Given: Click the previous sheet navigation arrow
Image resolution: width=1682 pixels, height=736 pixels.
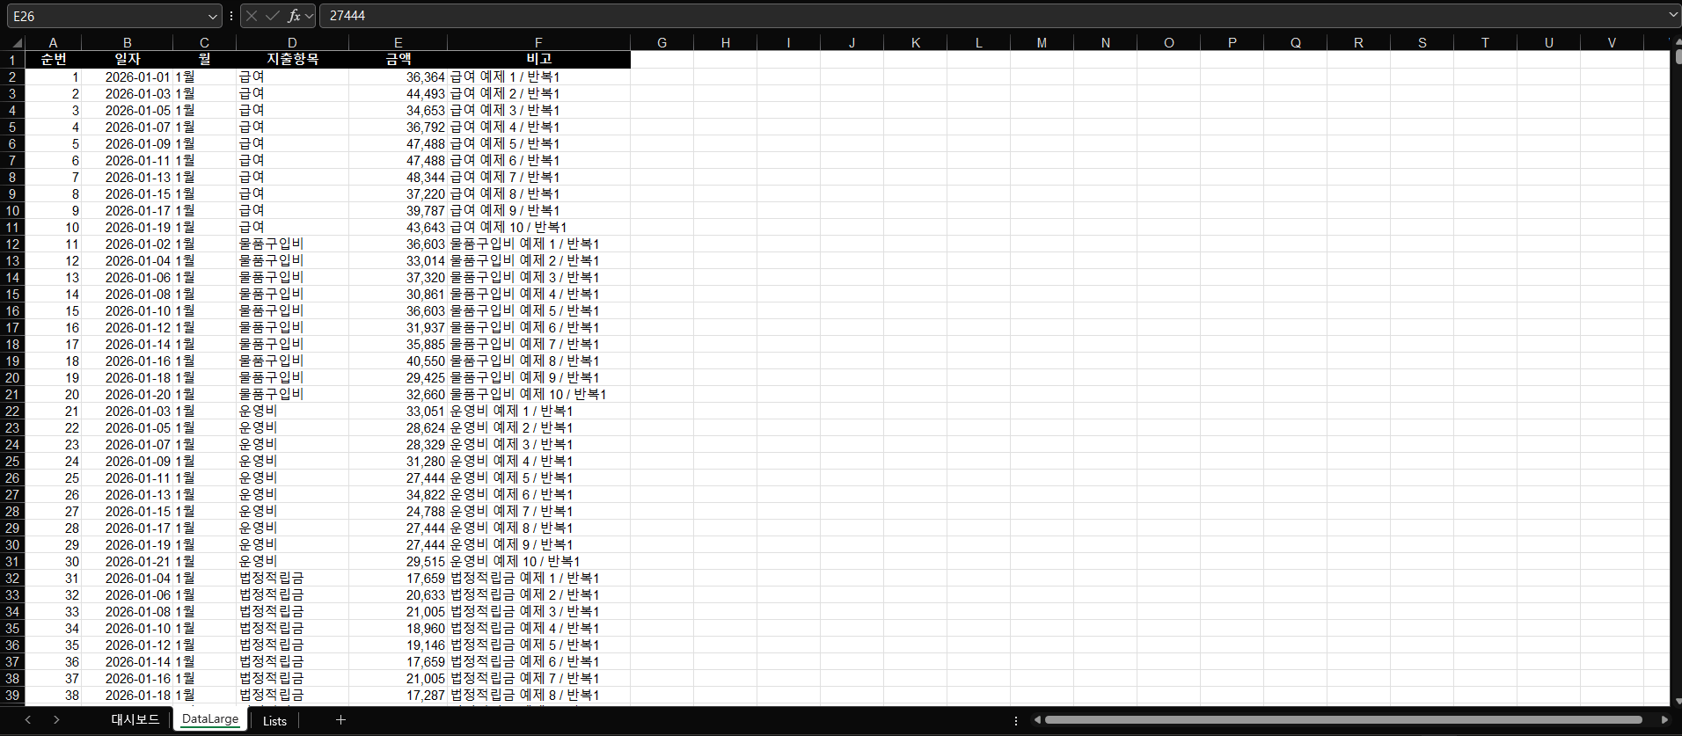Looking at the screenshot, I should 28,720.
